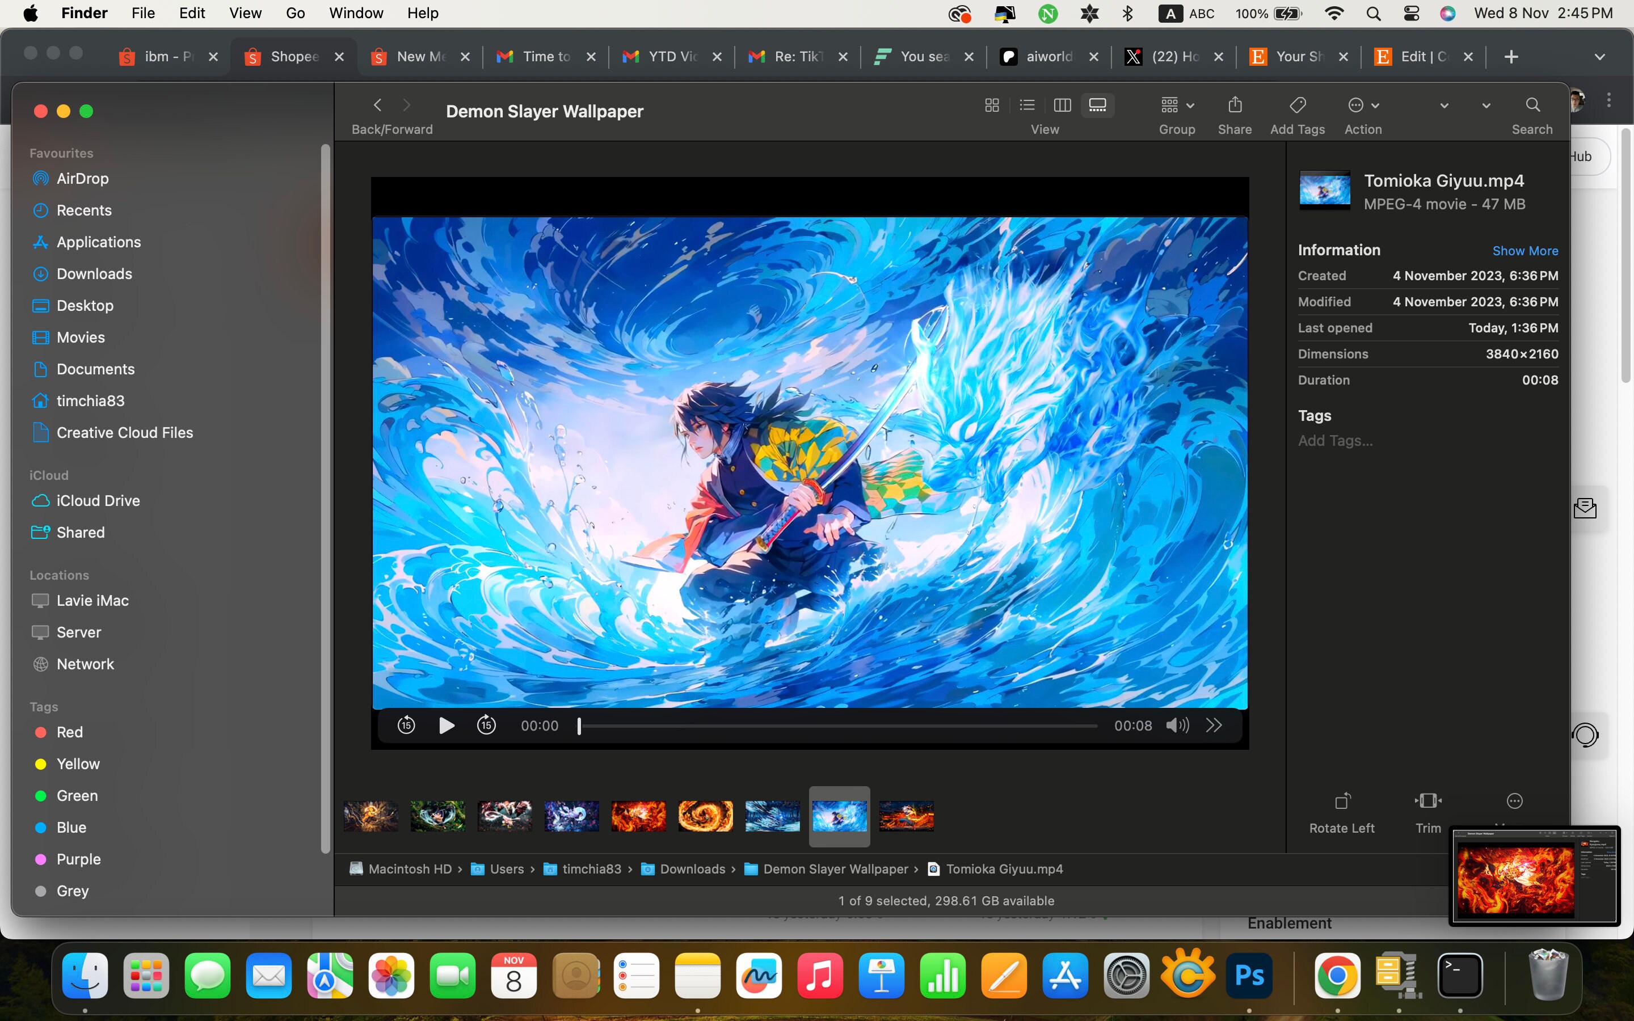Screen dimensions: 1634x1021
Task: Open the Action menu dropdown
Action: pyautogui.click(x=1363, y=105)
